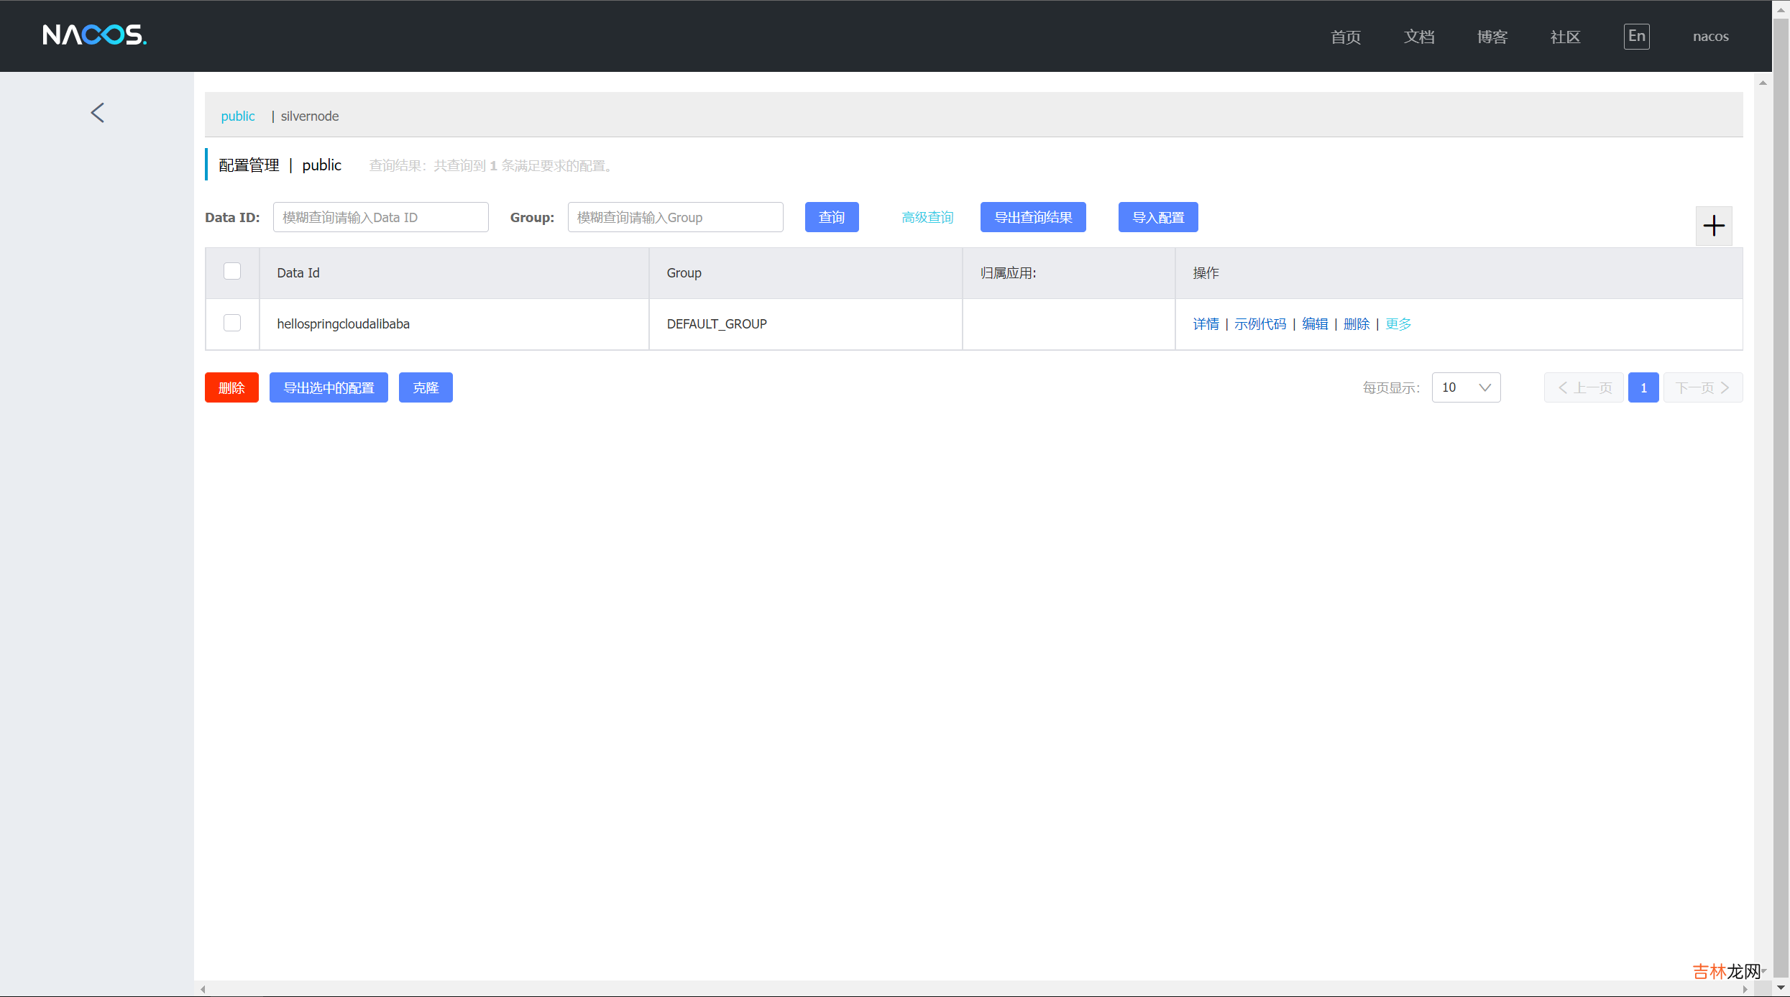Focus the Data ID search field

point(381,217)
